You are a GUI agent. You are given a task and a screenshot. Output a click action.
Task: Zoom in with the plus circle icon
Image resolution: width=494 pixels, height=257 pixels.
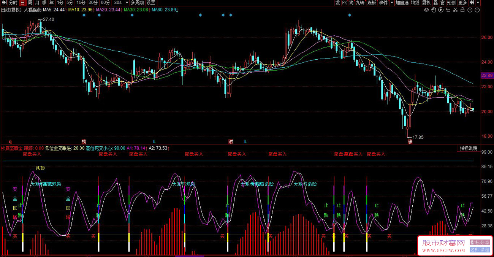tap(470, 10)
